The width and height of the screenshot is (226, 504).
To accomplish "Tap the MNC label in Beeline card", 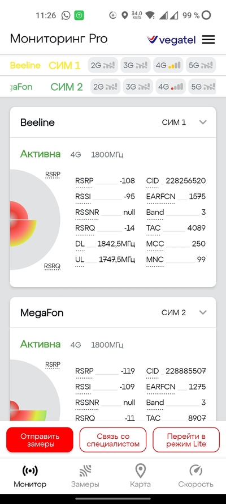I will pos(154,260).
